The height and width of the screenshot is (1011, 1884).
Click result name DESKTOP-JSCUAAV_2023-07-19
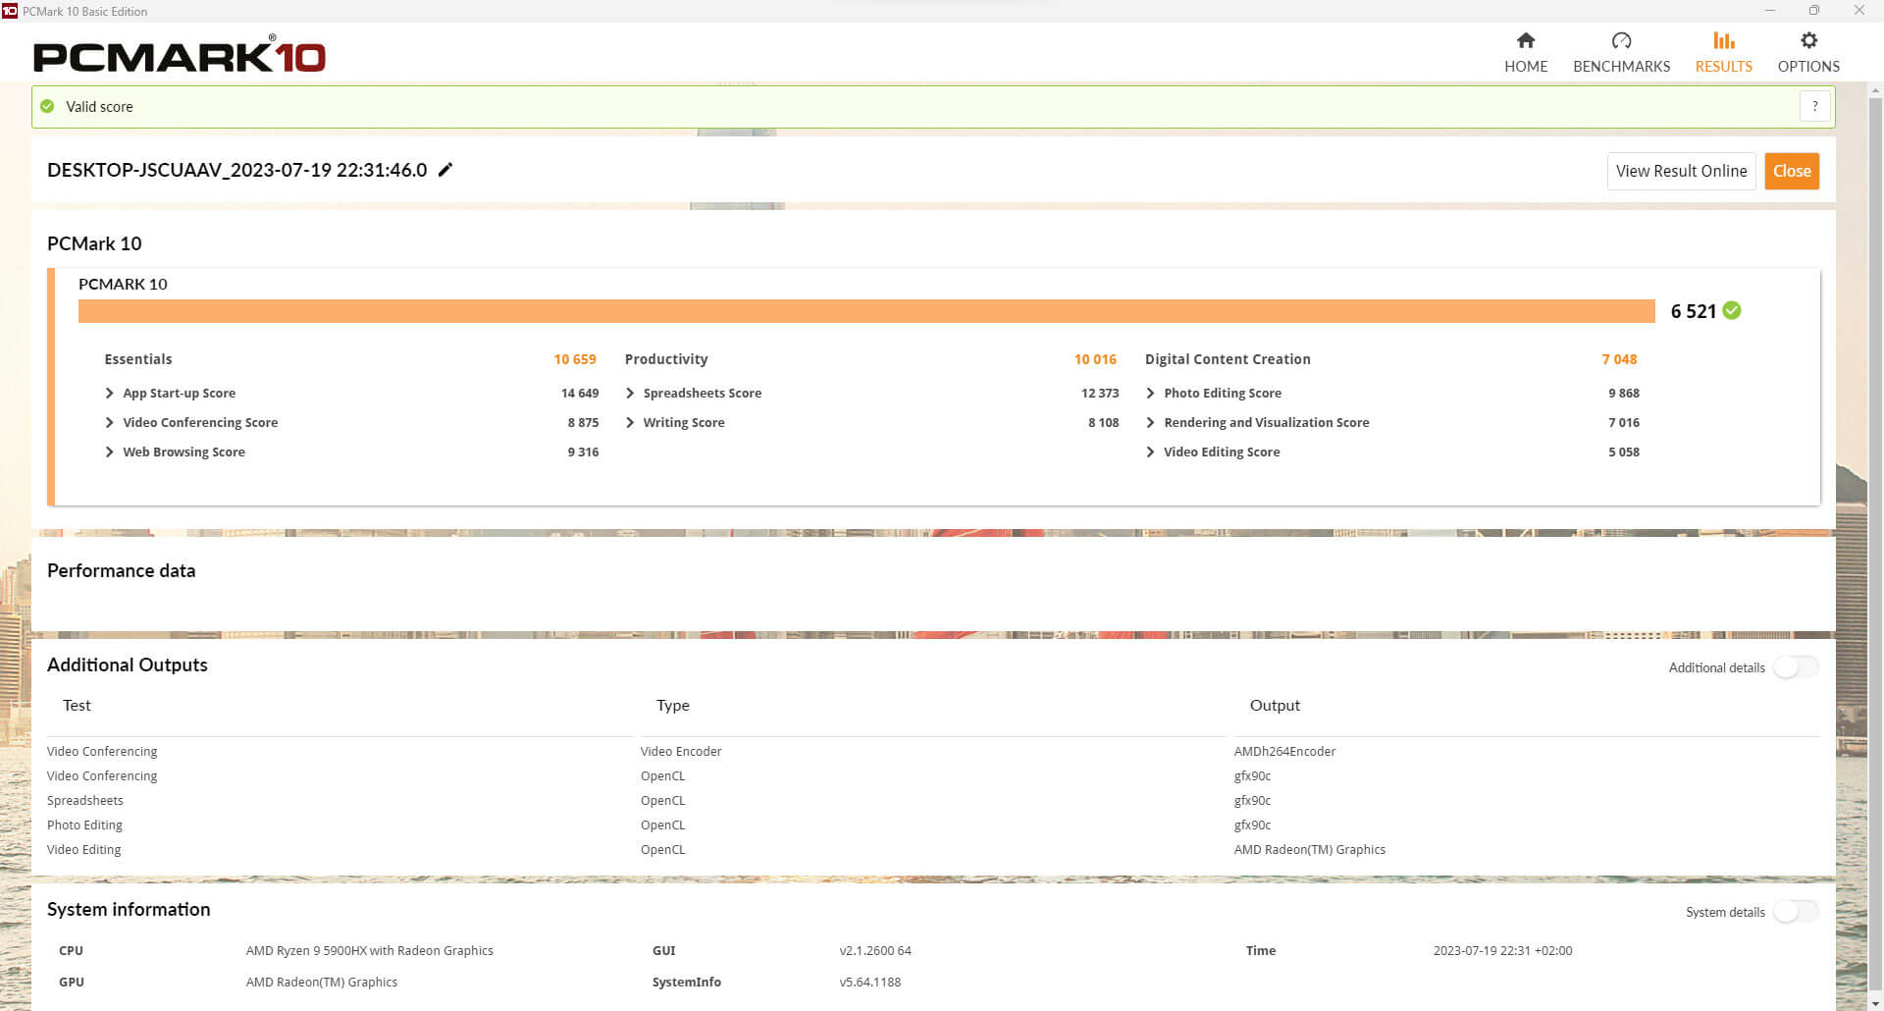(236, 170)
